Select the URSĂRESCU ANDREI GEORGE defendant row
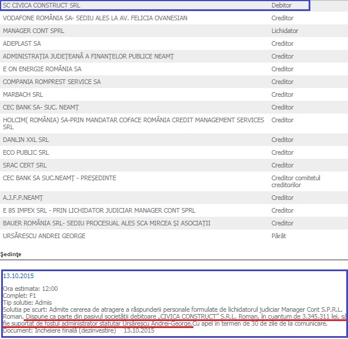This screenshot has width=348, height=339. tap(44, 236)
